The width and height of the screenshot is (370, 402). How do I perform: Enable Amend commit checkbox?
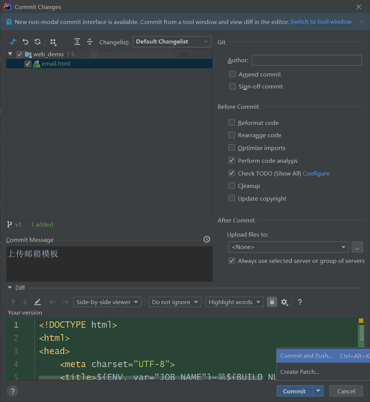pyautogui.click(x=232, y=74)
